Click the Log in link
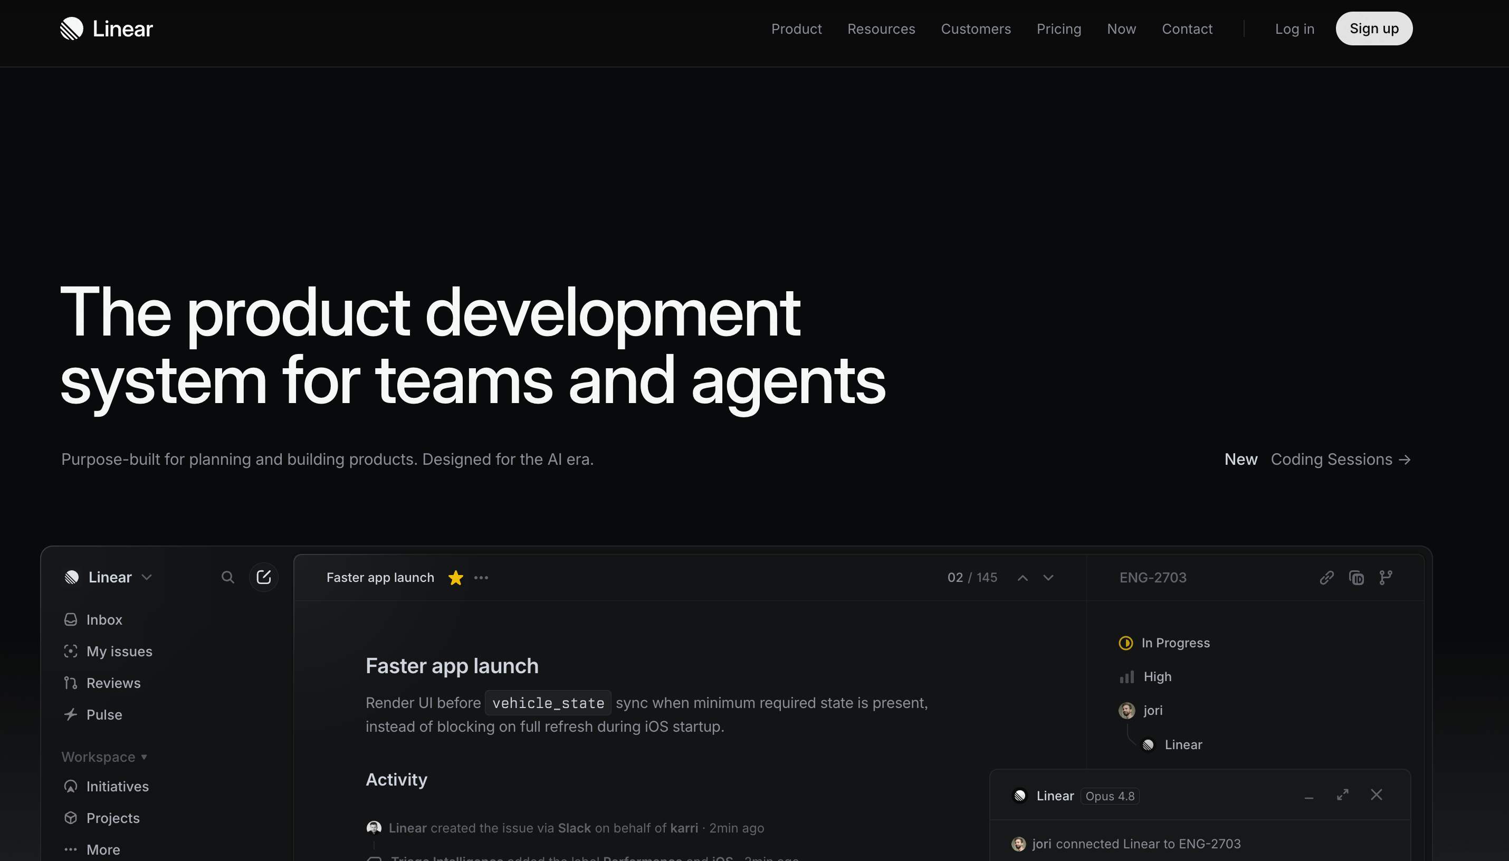Viewport: 1509px width, 861px height. pos(1294,28)
